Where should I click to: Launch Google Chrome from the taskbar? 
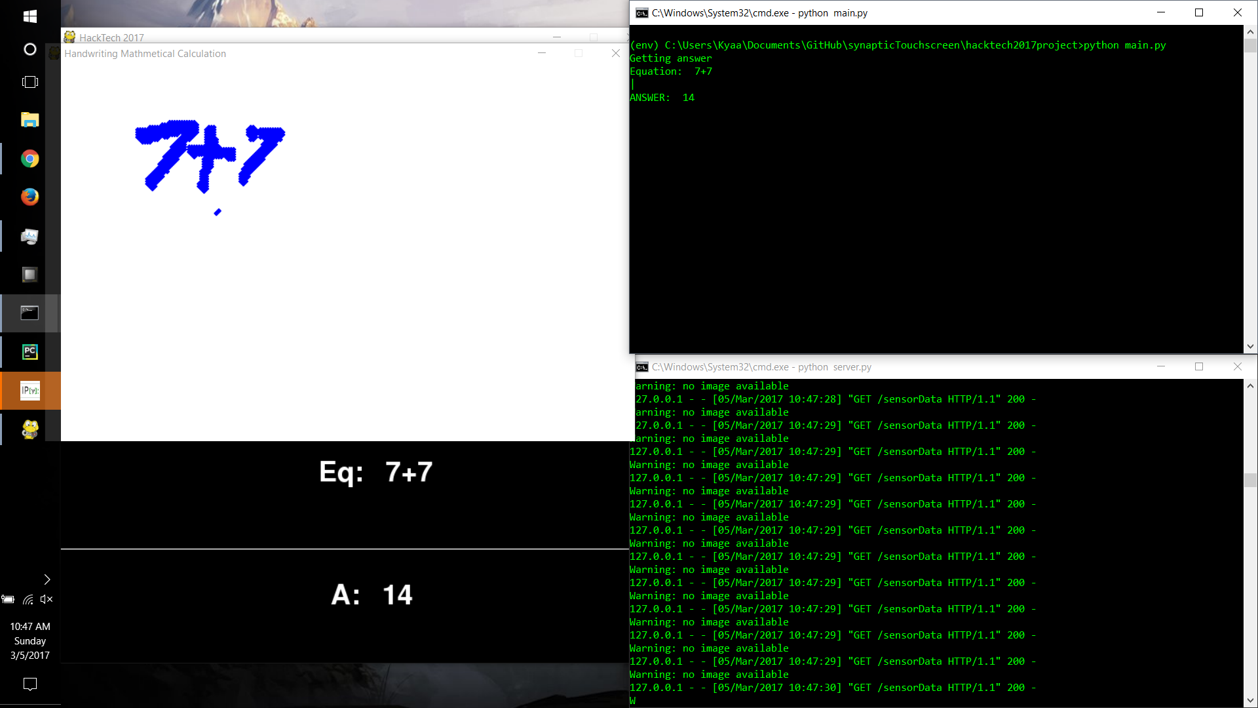click(29, 159)
